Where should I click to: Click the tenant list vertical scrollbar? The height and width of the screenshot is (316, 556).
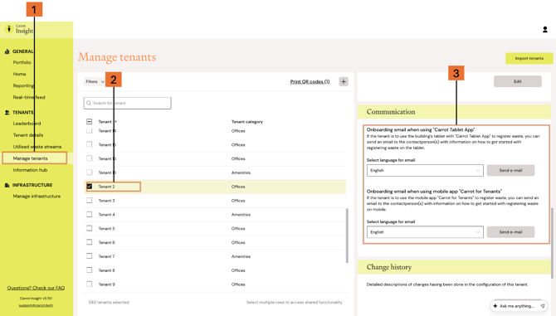(347, 236)
